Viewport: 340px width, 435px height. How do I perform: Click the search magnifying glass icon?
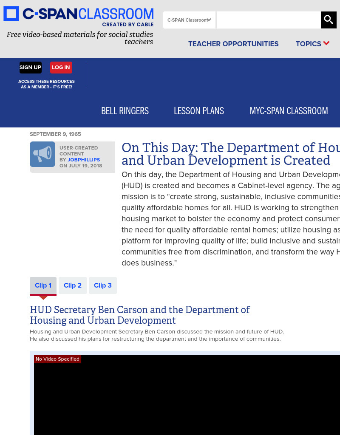(x=328, y=20)
